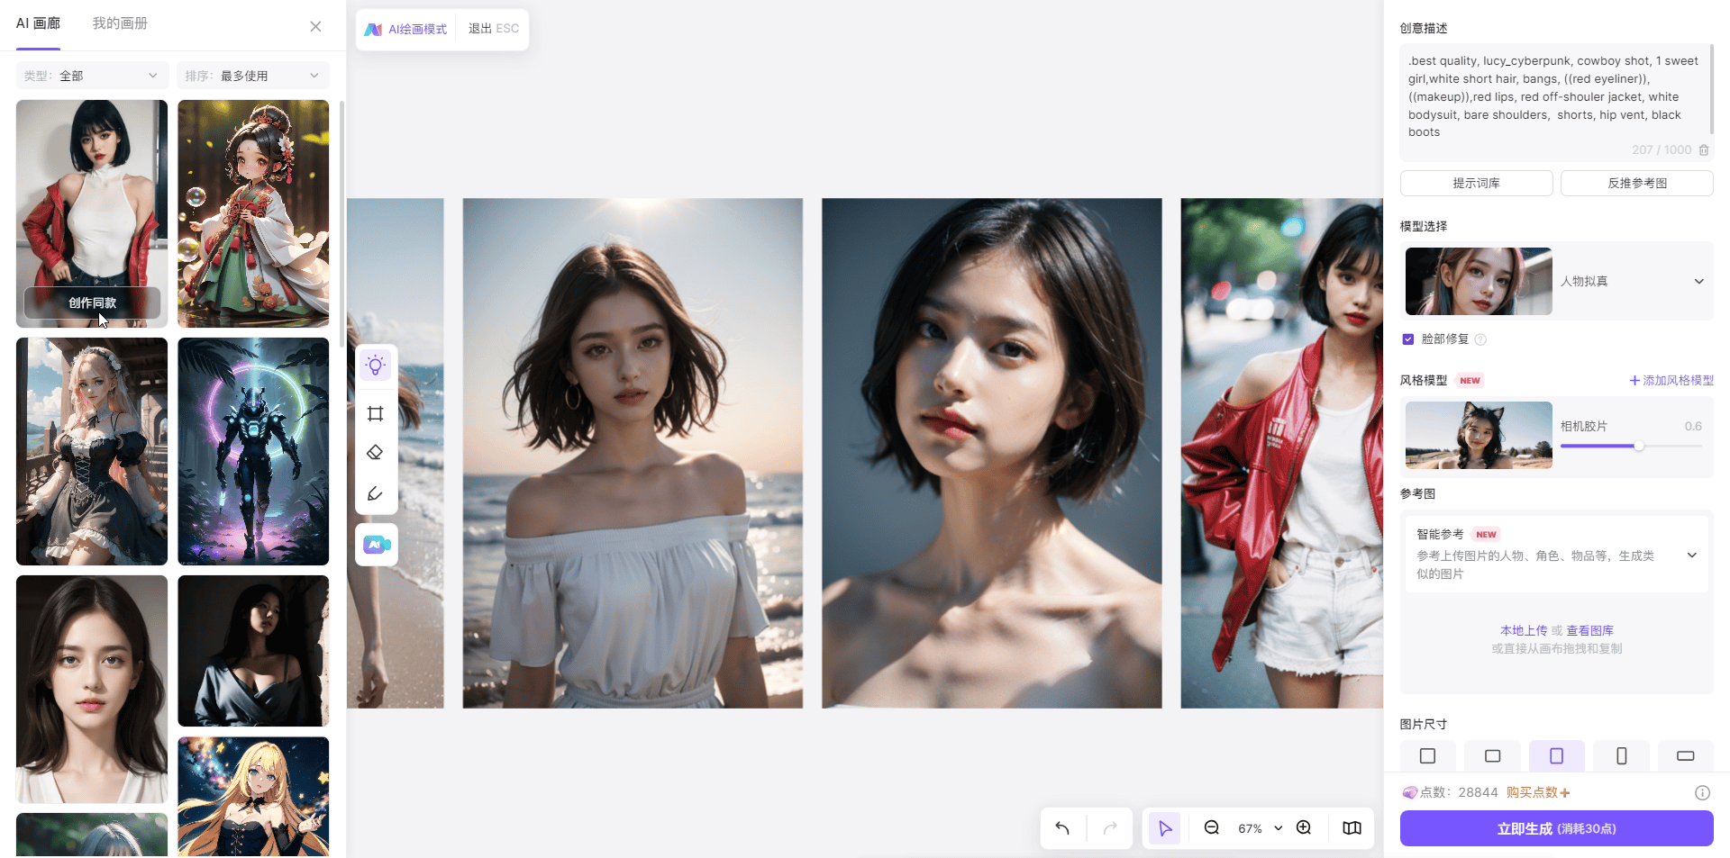Open the AI video tool
The width and height of the screenshot is (1730, 858).
point(377,545)
